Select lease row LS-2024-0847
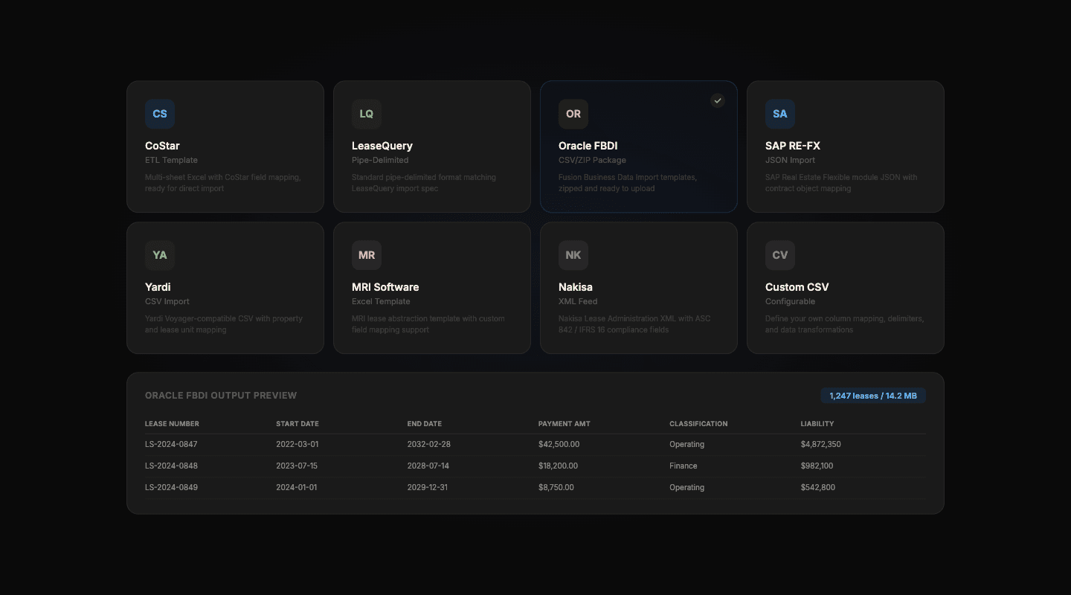The width and height of the screenshot is (1071, 595). point(534,444)
